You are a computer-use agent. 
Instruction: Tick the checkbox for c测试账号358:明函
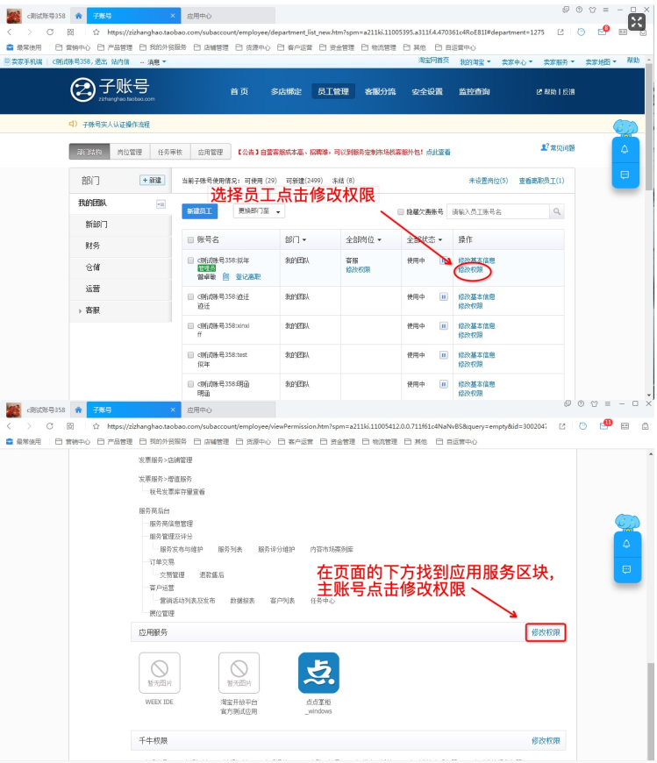click(x=190, y=384)
